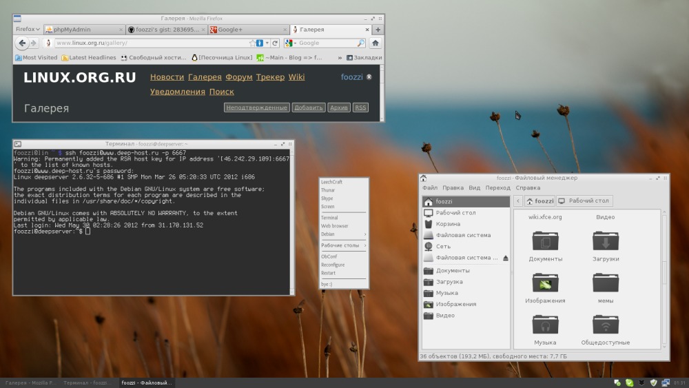This screenshot has width=689, height=388.
Task: Close the Google+ tab
Action: 285,30
